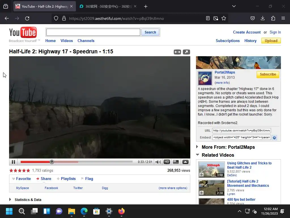Pause the video with the pause button
The image size is (290, 218).
point(13,162)
